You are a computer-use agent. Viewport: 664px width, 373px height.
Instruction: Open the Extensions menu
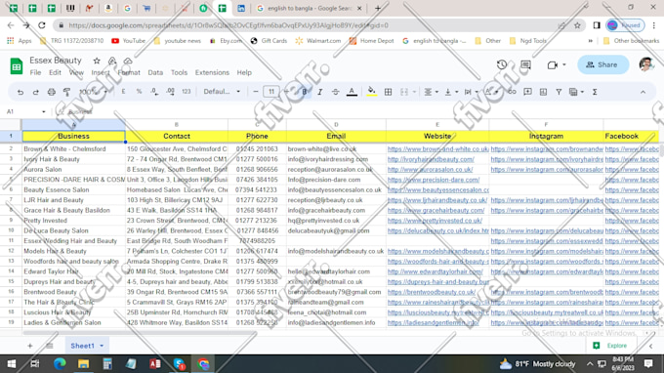coord(212,72)
